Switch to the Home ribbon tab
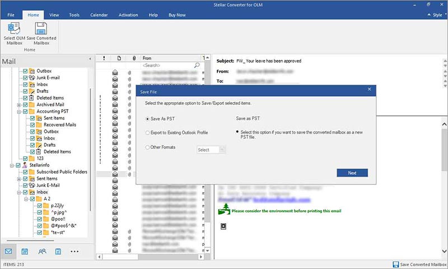The width and height of the screenshot is (448, 269). pos(33,15)
